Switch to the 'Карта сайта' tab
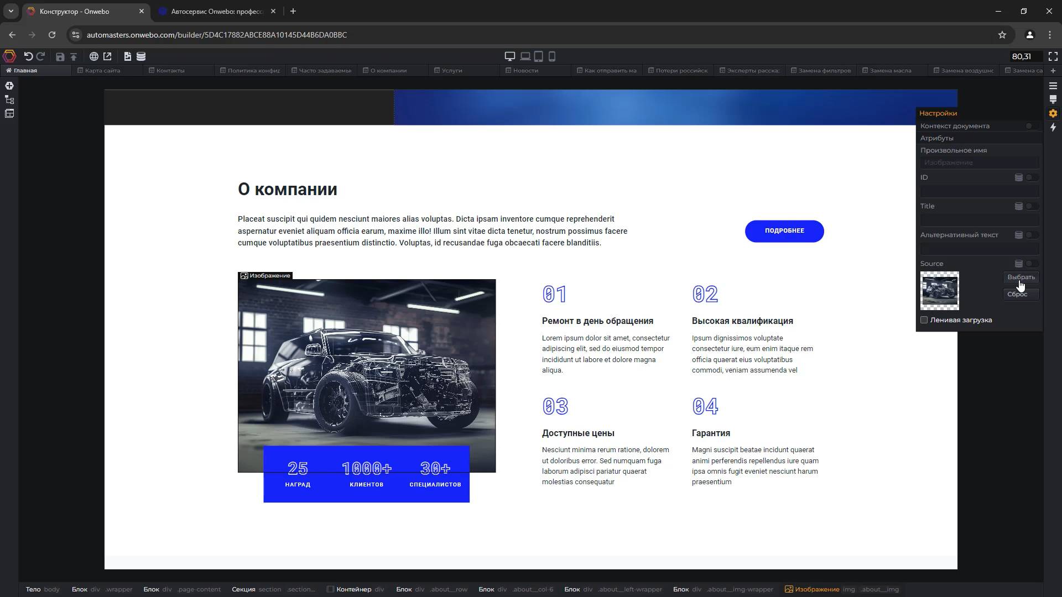This screenshot has width=1062, height=597. pos(103,71)
